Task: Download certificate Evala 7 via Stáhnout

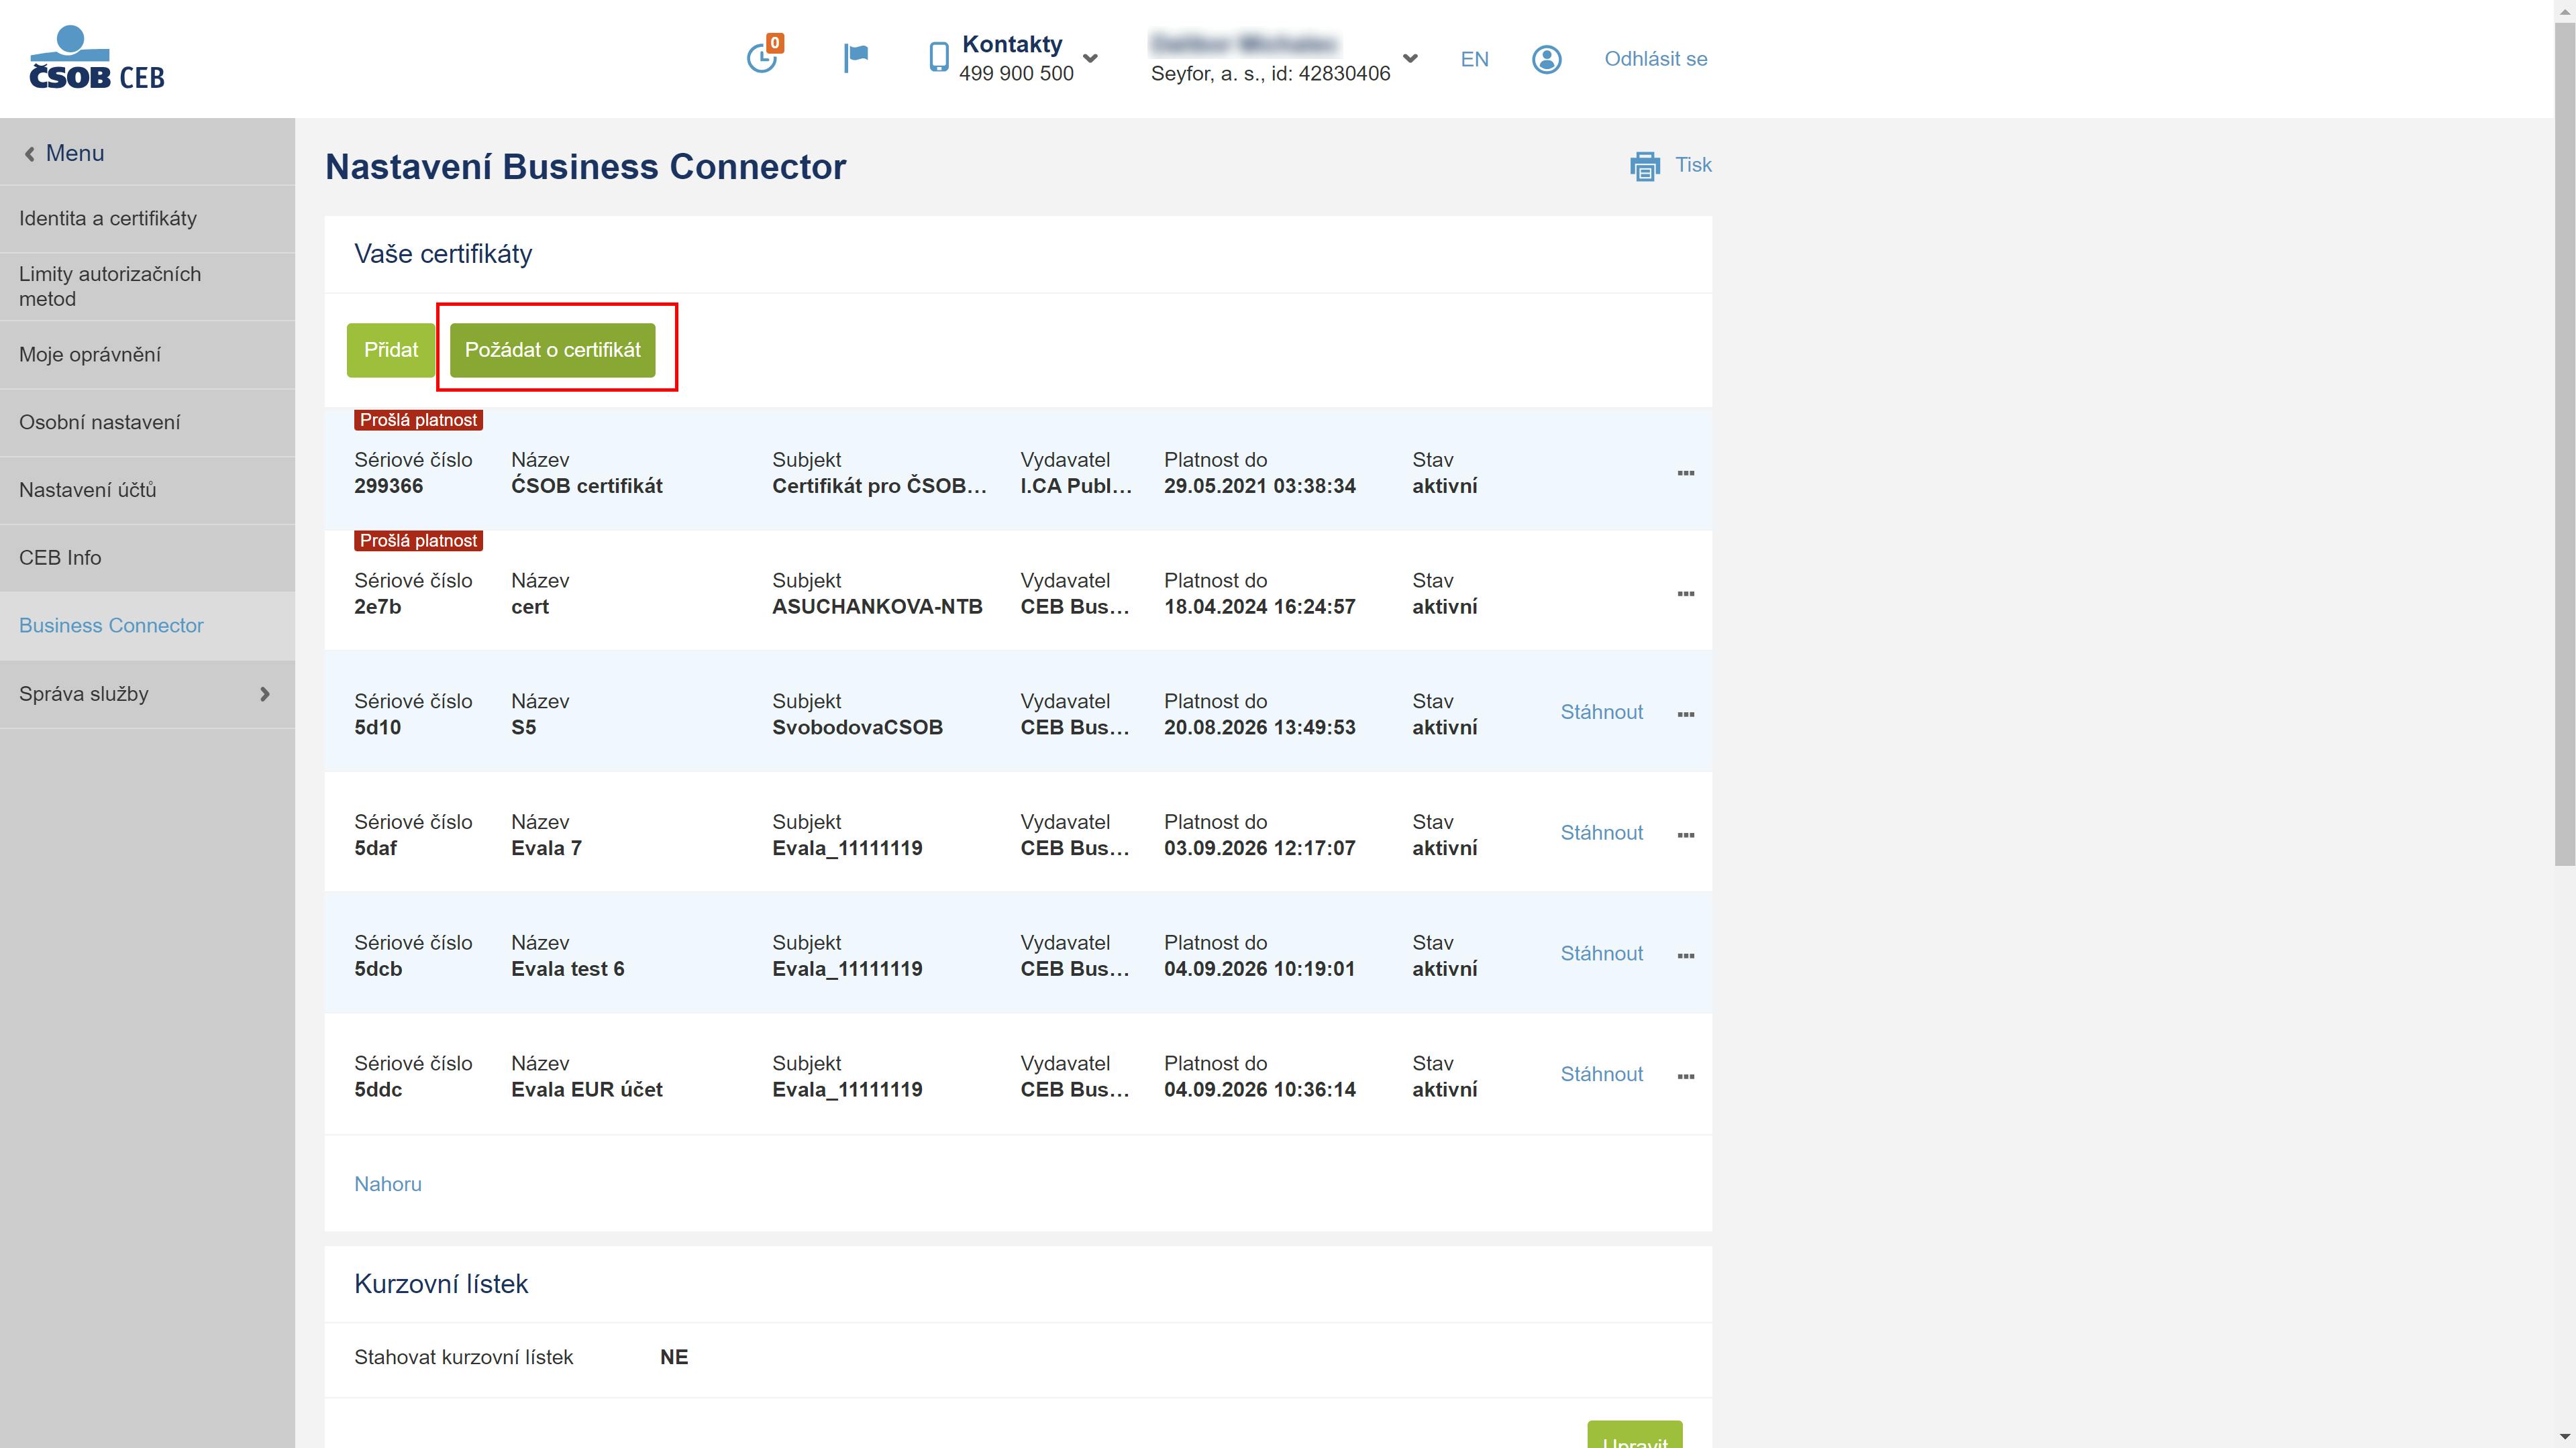Action: pyautogui.click(x=1601, y=834)
